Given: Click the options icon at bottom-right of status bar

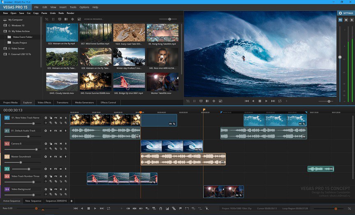Looking at the screenshot, I should coord(349,208).
